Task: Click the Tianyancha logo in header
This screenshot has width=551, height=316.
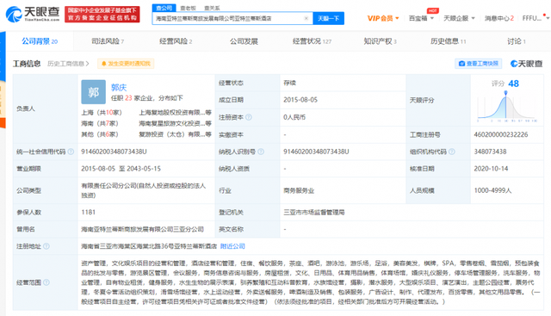Action: 33,14
